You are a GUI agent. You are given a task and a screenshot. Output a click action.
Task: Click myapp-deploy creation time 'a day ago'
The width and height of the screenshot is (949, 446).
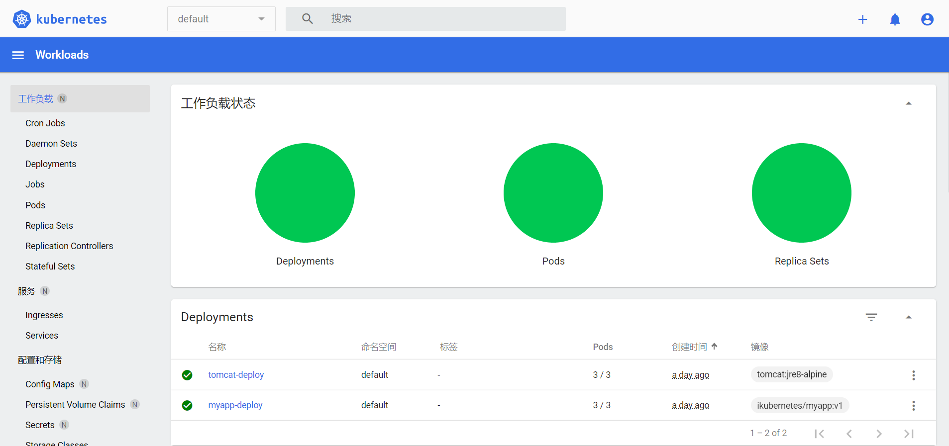tap(691, 405)
